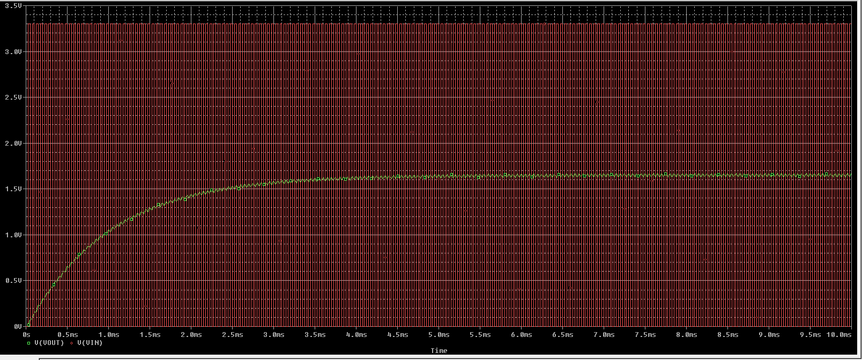Click the 0s x-axis label
The image size is (862, 360).
coord(27,335)
